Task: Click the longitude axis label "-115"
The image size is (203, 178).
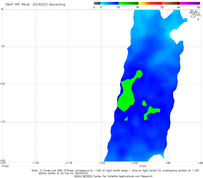Action: (35, 163)
